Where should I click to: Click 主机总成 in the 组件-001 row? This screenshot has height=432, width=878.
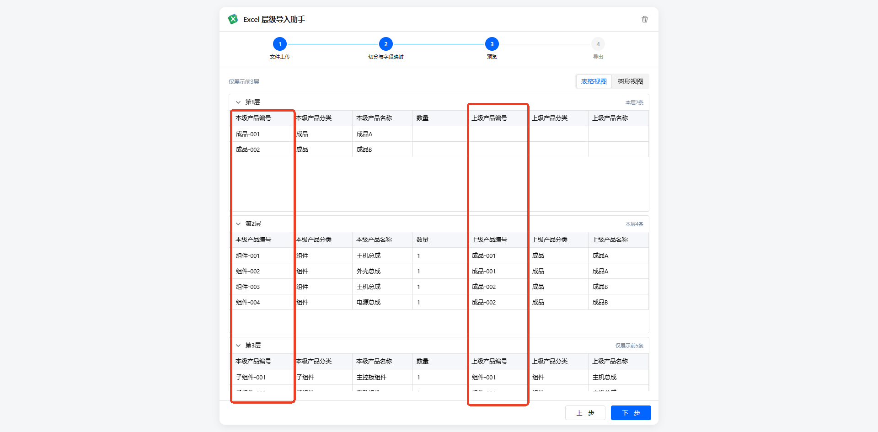369,256
